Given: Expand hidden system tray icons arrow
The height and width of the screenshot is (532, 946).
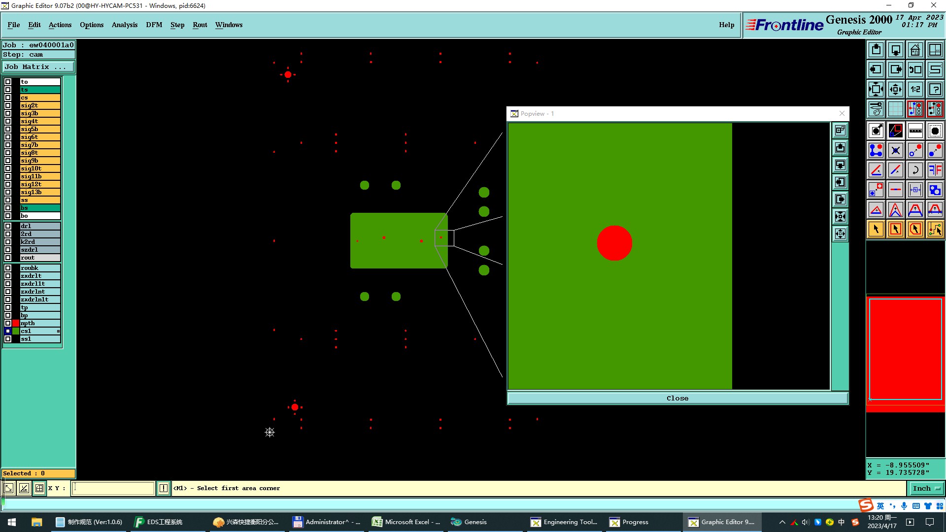Looking at the screenshot, I should coord(782,522).
